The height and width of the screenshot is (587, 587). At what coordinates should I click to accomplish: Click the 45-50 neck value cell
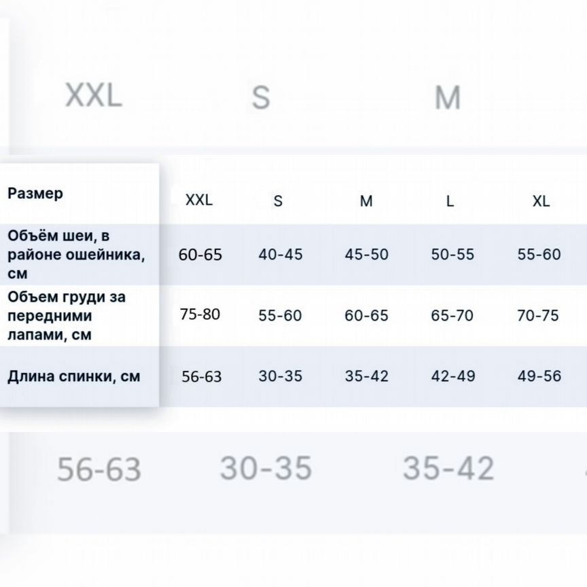pyautogui.click(x=366, y=255)
